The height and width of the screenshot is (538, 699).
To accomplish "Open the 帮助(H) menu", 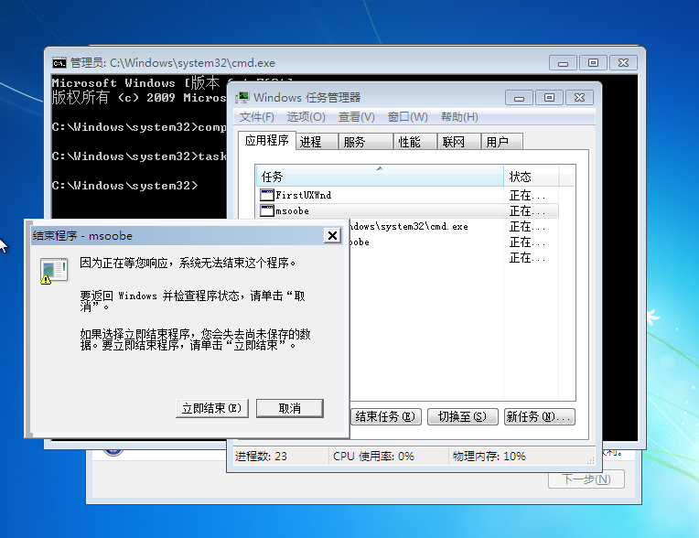I will pos(459,117).
